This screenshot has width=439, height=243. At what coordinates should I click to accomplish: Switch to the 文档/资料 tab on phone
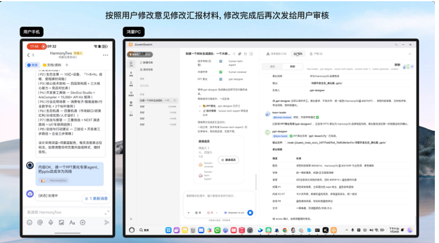(52, 65)
